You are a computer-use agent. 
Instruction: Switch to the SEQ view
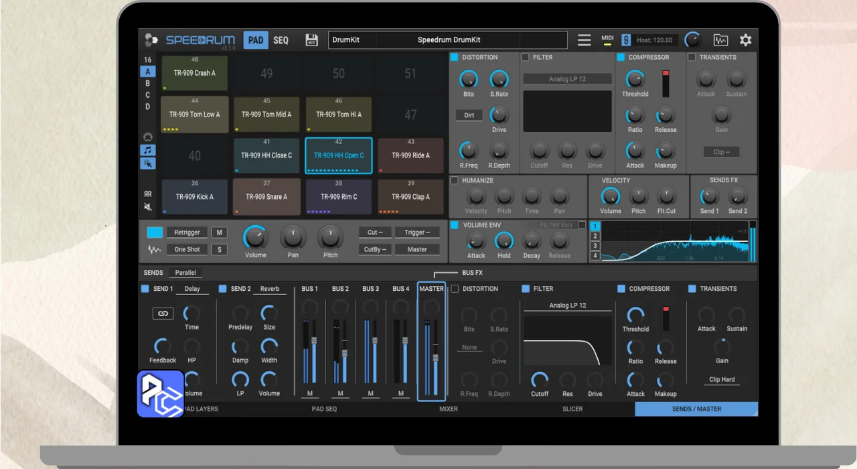281,40
